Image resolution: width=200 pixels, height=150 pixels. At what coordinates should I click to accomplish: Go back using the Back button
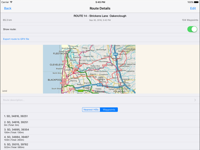point(8,8)
